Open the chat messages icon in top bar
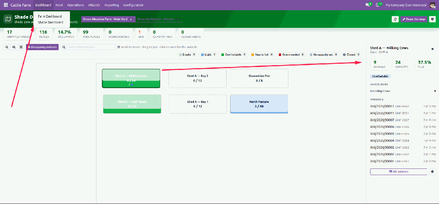This screenshot has width=439, height=204. tap(368, 5)
